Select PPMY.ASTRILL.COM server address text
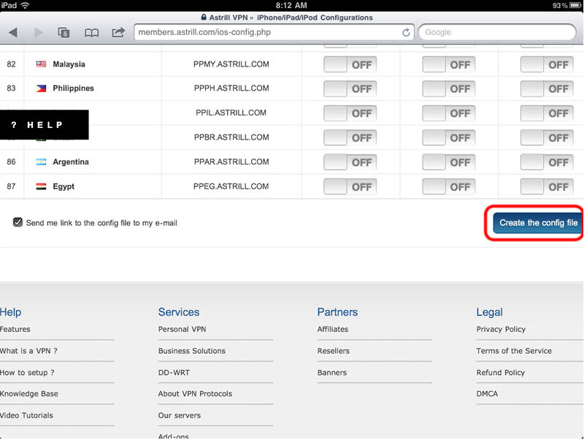This screenshot has height=443, width=587. point(231,64)
